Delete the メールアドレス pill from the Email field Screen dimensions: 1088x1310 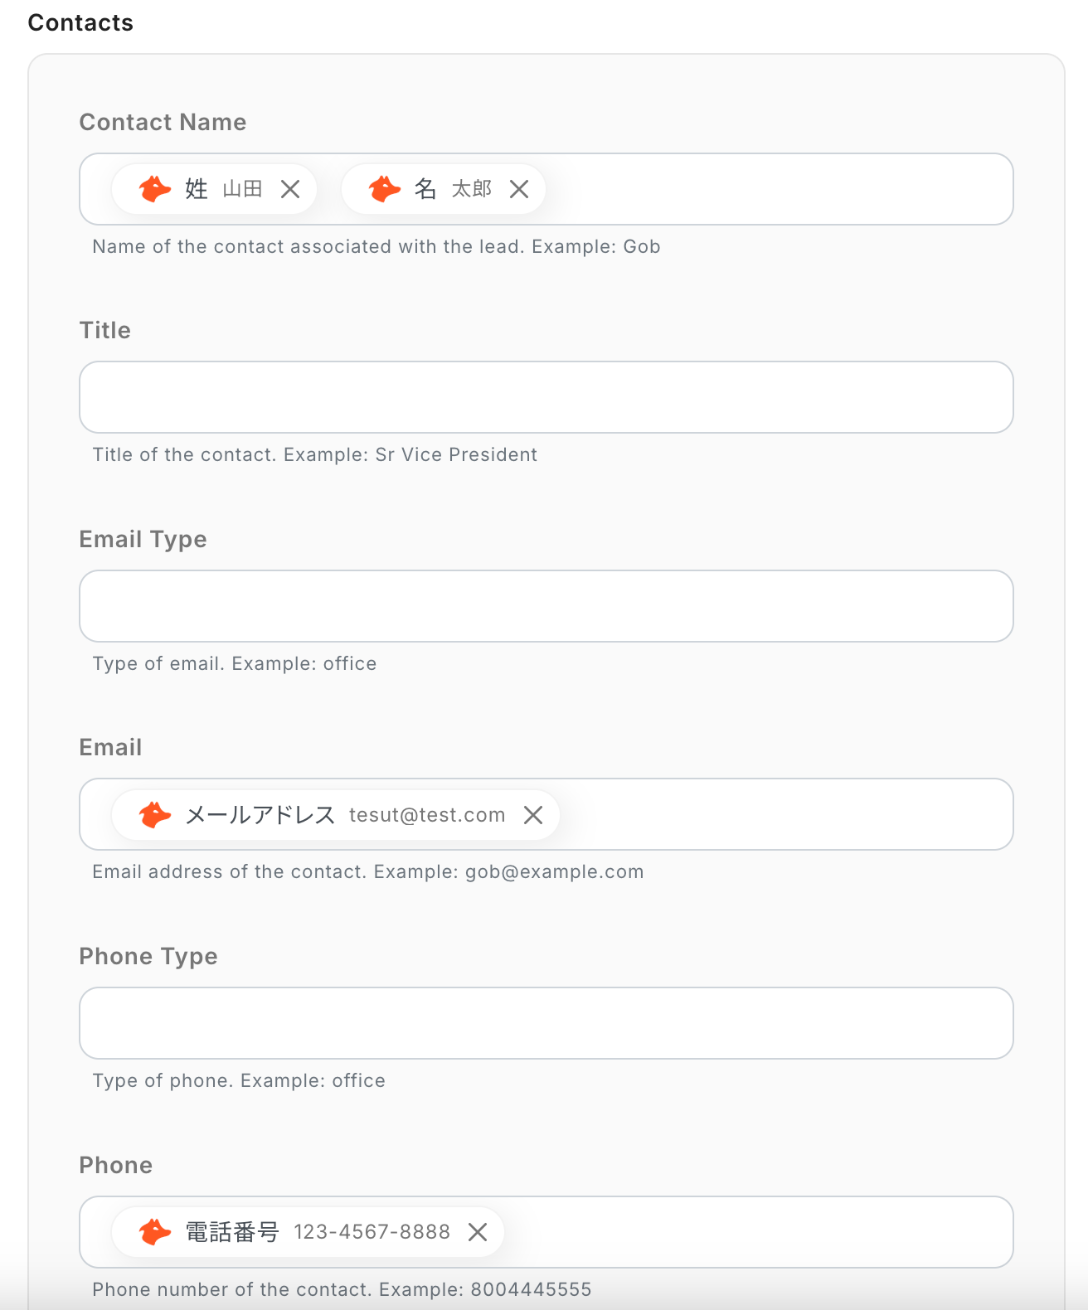(x=533, y=815)
